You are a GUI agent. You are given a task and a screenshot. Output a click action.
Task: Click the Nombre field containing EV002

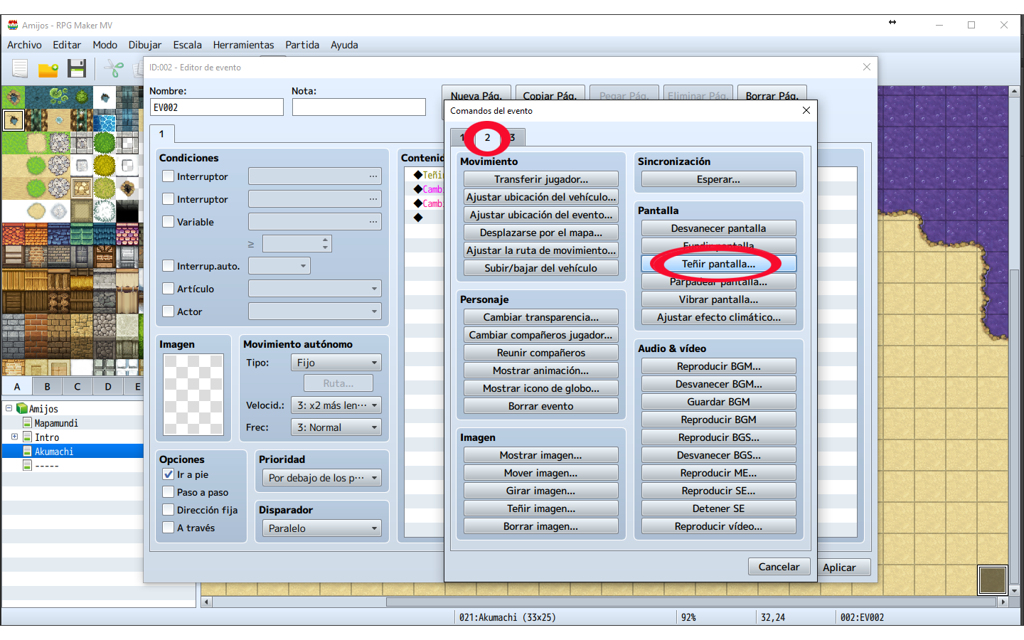tap(216, 107)
